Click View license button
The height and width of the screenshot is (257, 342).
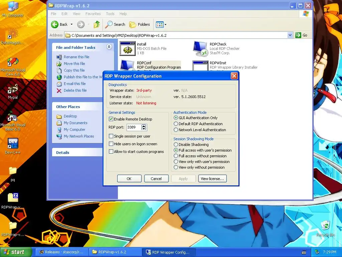pos(212,179)
